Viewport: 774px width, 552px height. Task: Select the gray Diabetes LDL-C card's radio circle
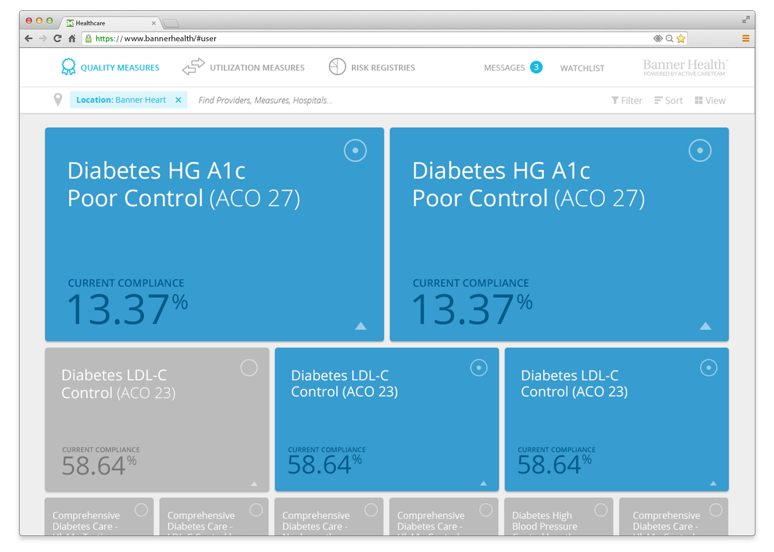[249, 368]
